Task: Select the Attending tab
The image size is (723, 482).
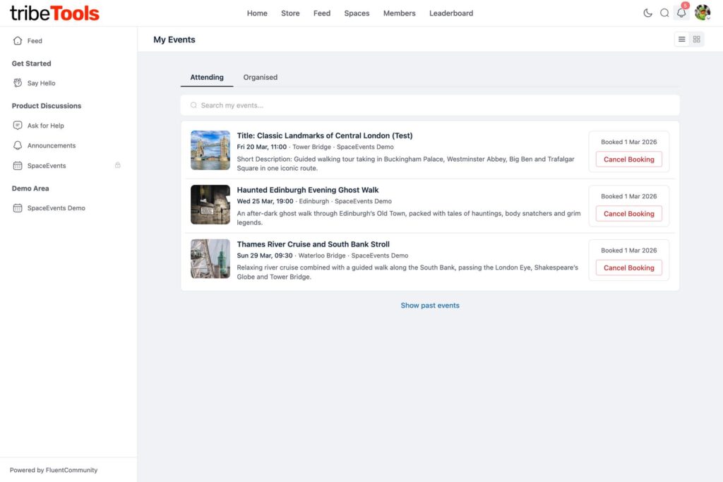Action: (207, 78)
